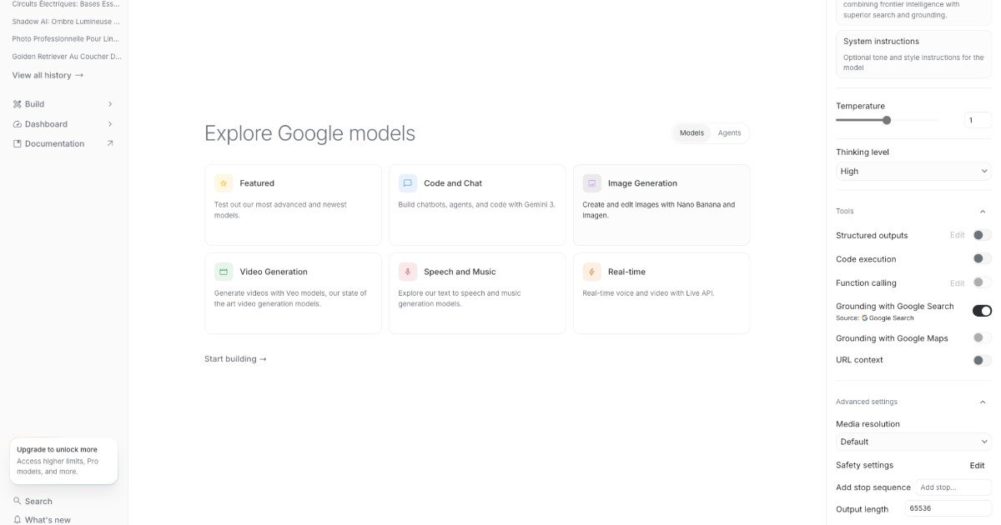Switch to the Models tab
This screenshot has height=525, width=1001.
pos(692,133)
